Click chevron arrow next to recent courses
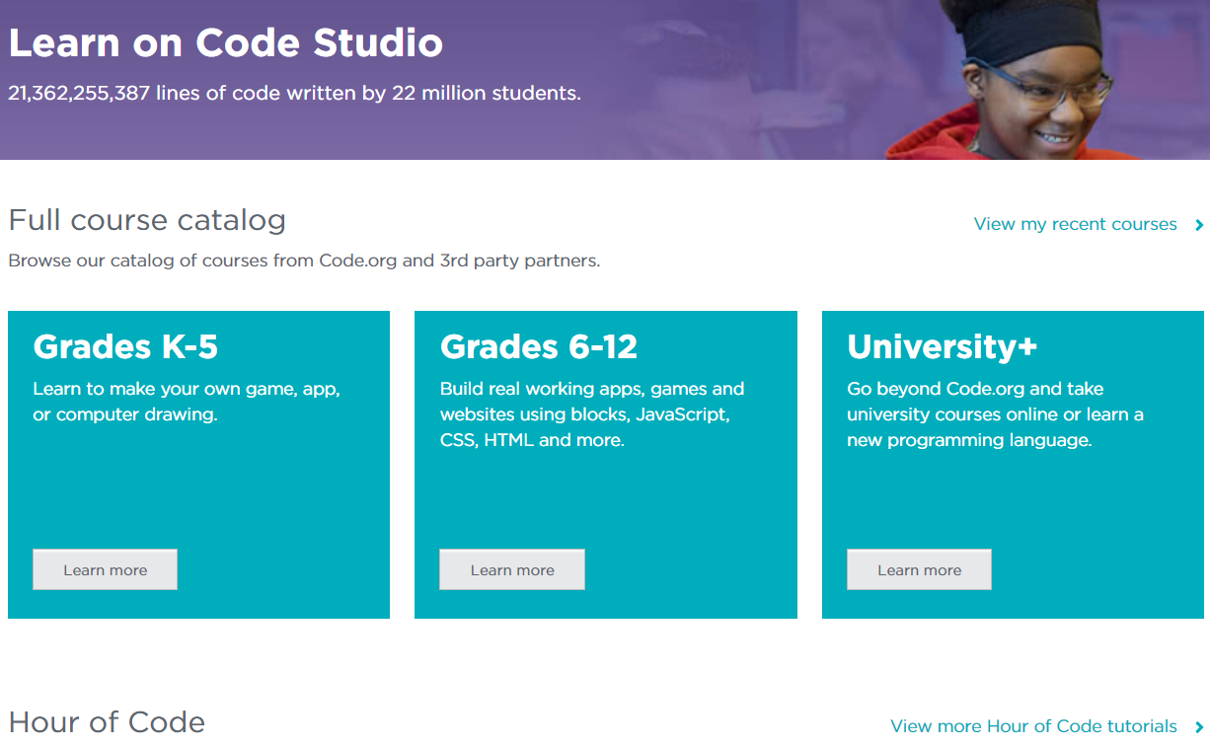Screen dimensions: 1210x747 tap(1199, 225)
